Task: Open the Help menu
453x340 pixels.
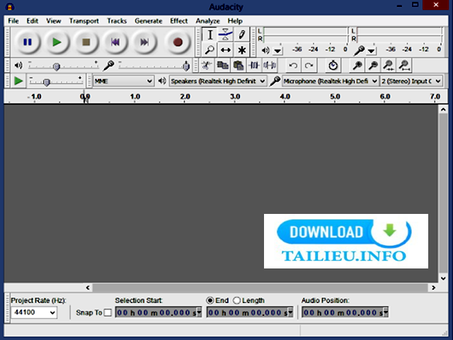Action: point(235,21)
